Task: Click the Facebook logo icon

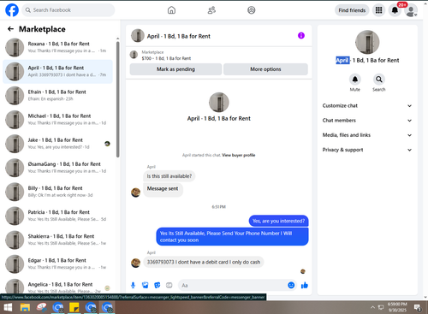Action: [x=12, y=10]
